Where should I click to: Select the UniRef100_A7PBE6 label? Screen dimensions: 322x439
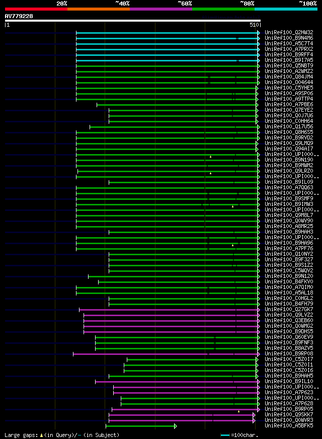(289, 104)
